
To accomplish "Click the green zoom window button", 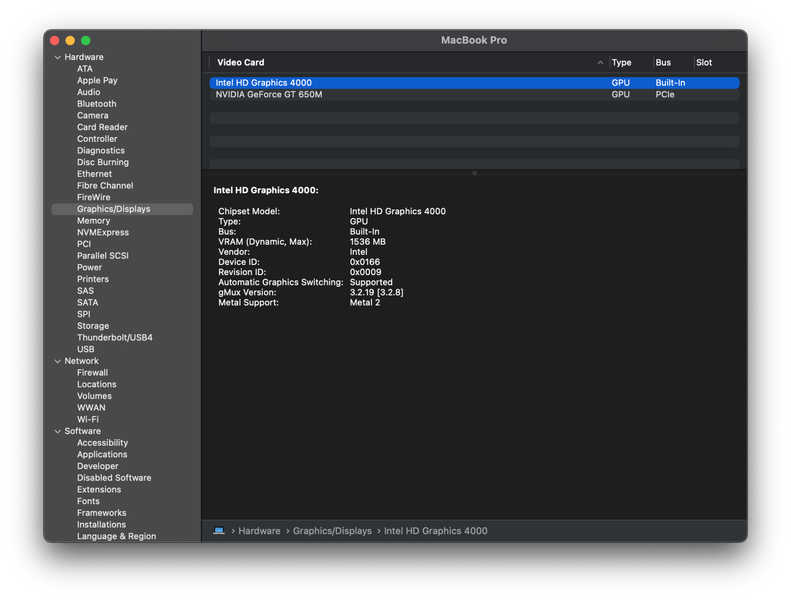I will (x=86, y=41).
